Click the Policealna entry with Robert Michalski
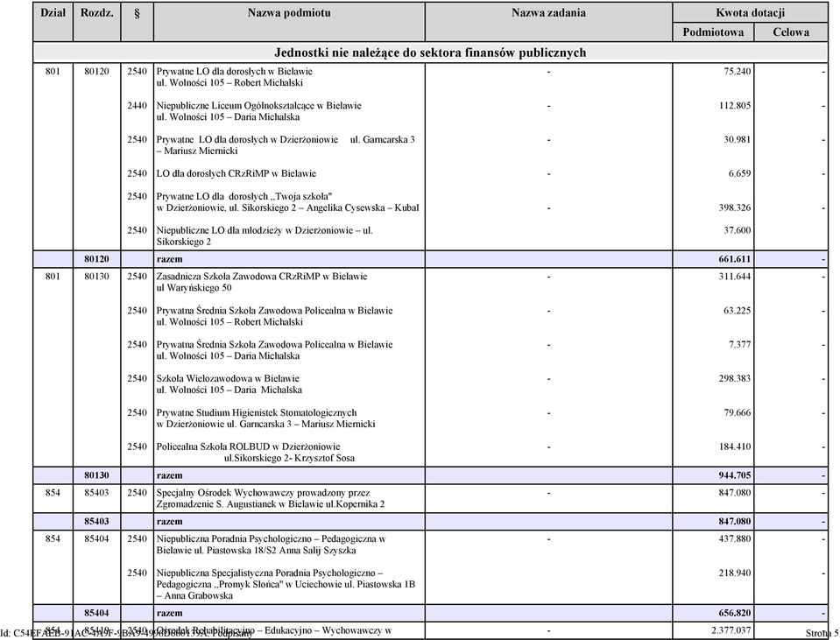Image resolution: width=840 pixels, height=640 pixels. coord(274,316)
